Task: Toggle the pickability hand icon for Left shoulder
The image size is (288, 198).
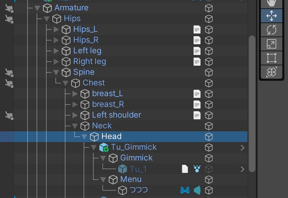Action: 9,115
